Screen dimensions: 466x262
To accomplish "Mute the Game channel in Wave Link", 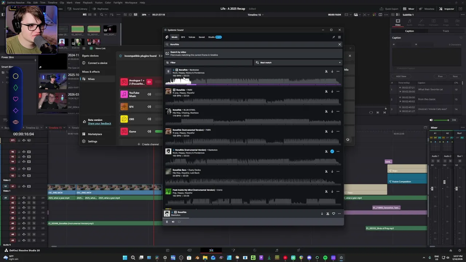I will [149, 131].
